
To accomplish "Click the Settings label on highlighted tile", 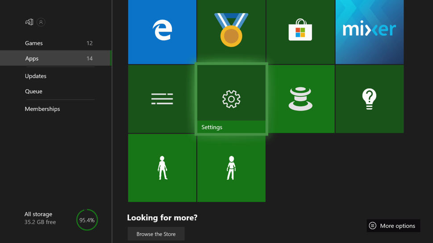I will click(212, 127).
